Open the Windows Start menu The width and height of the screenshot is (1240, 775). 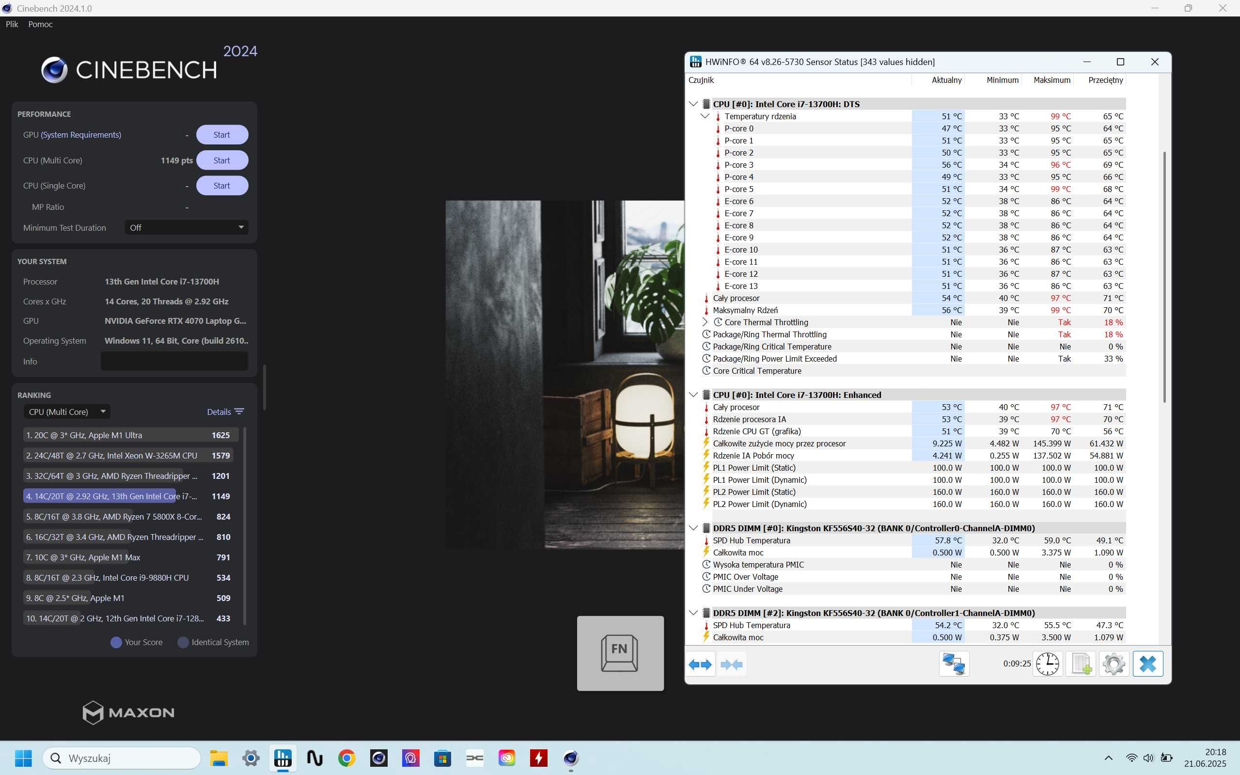(23, 758)
